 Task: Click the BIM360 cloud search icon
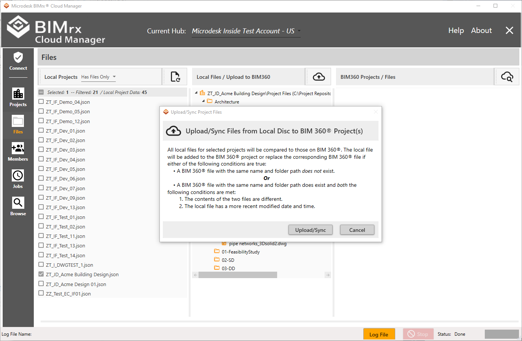(x=507, y=77)
